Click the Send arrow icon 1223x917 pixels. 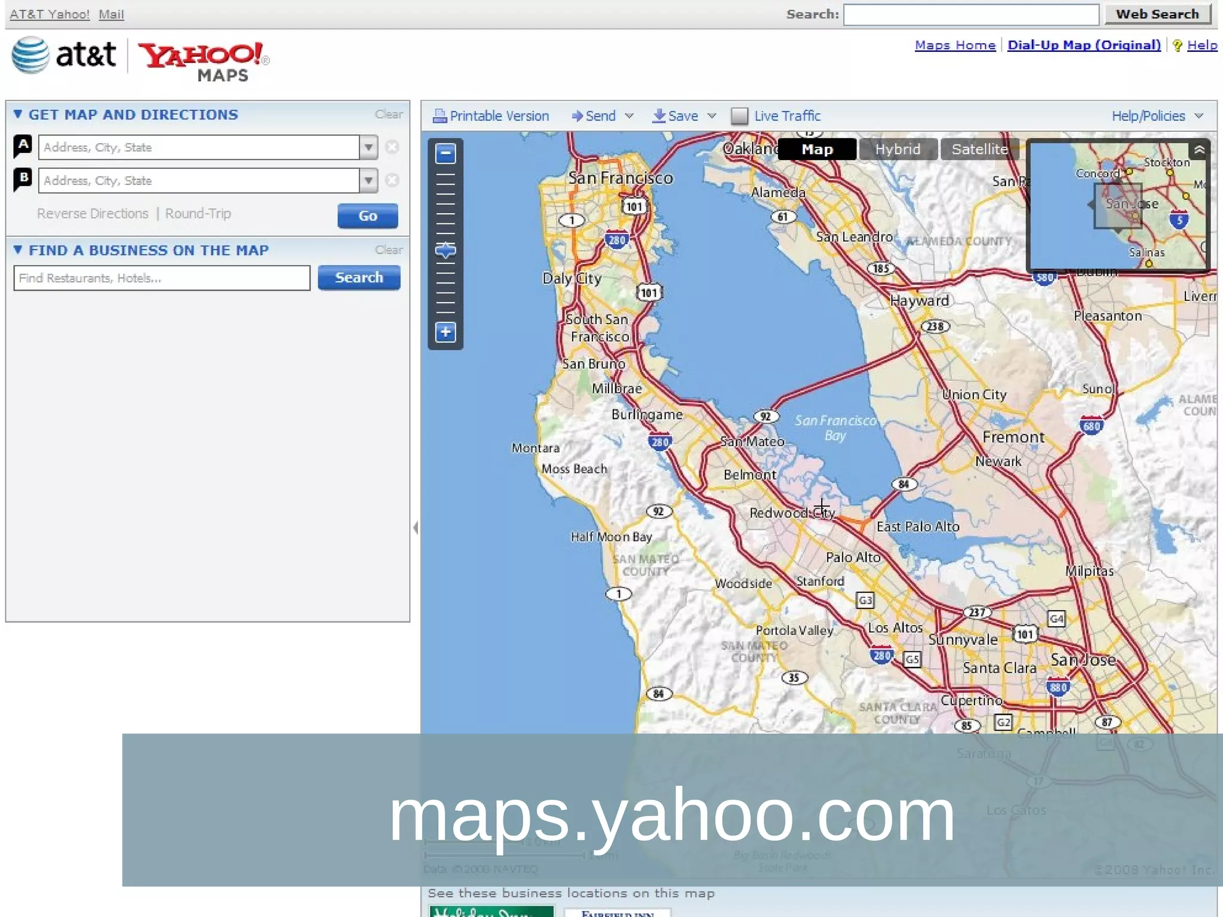[577, 116]
